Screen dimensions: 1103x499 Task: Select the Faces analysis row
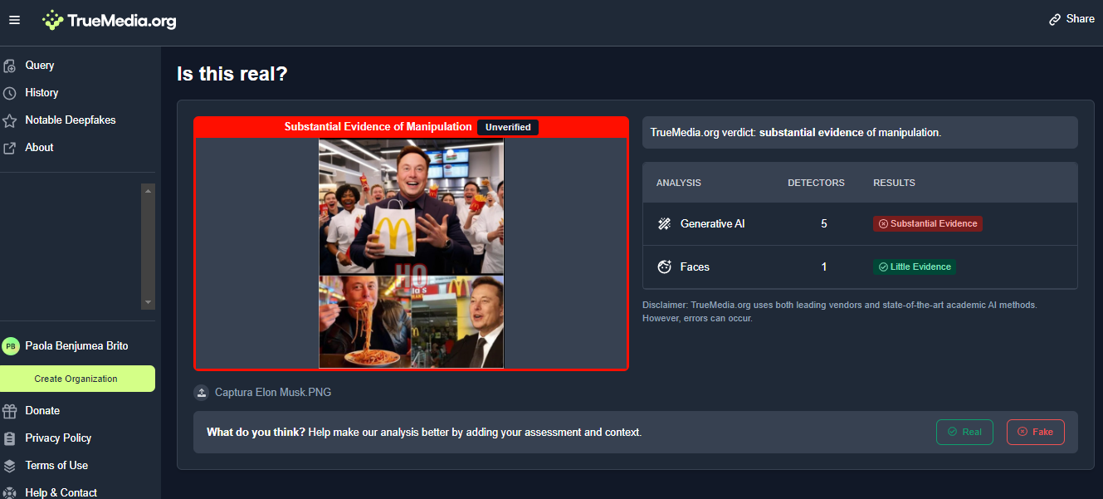[860, 267]
